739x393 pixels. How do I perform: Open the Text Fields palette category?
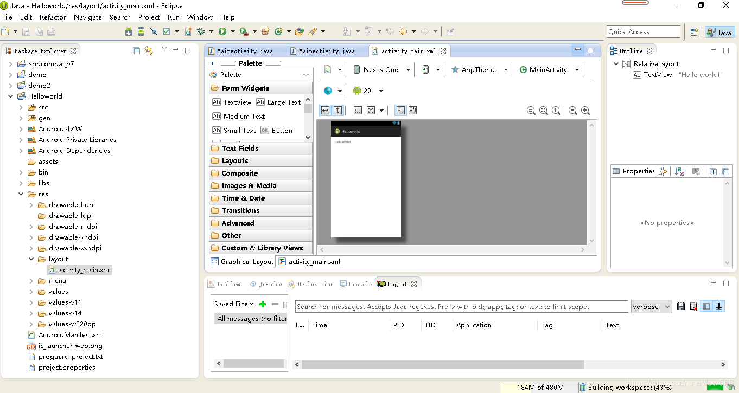[x=260, y=148]
